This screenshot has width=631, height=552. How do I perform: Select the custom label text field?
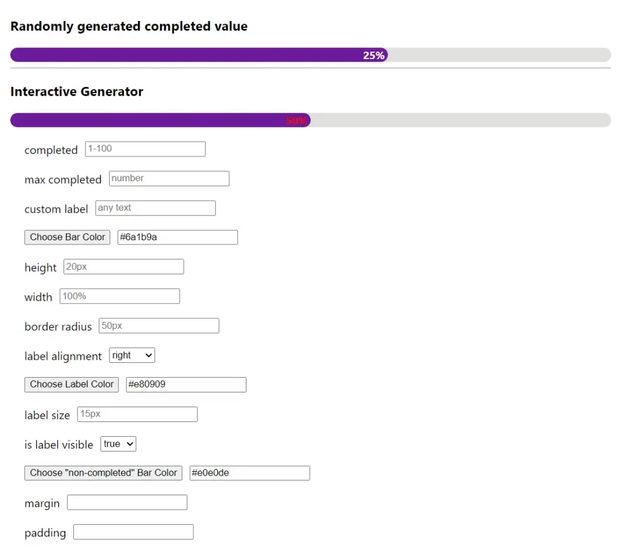point(155,208)
